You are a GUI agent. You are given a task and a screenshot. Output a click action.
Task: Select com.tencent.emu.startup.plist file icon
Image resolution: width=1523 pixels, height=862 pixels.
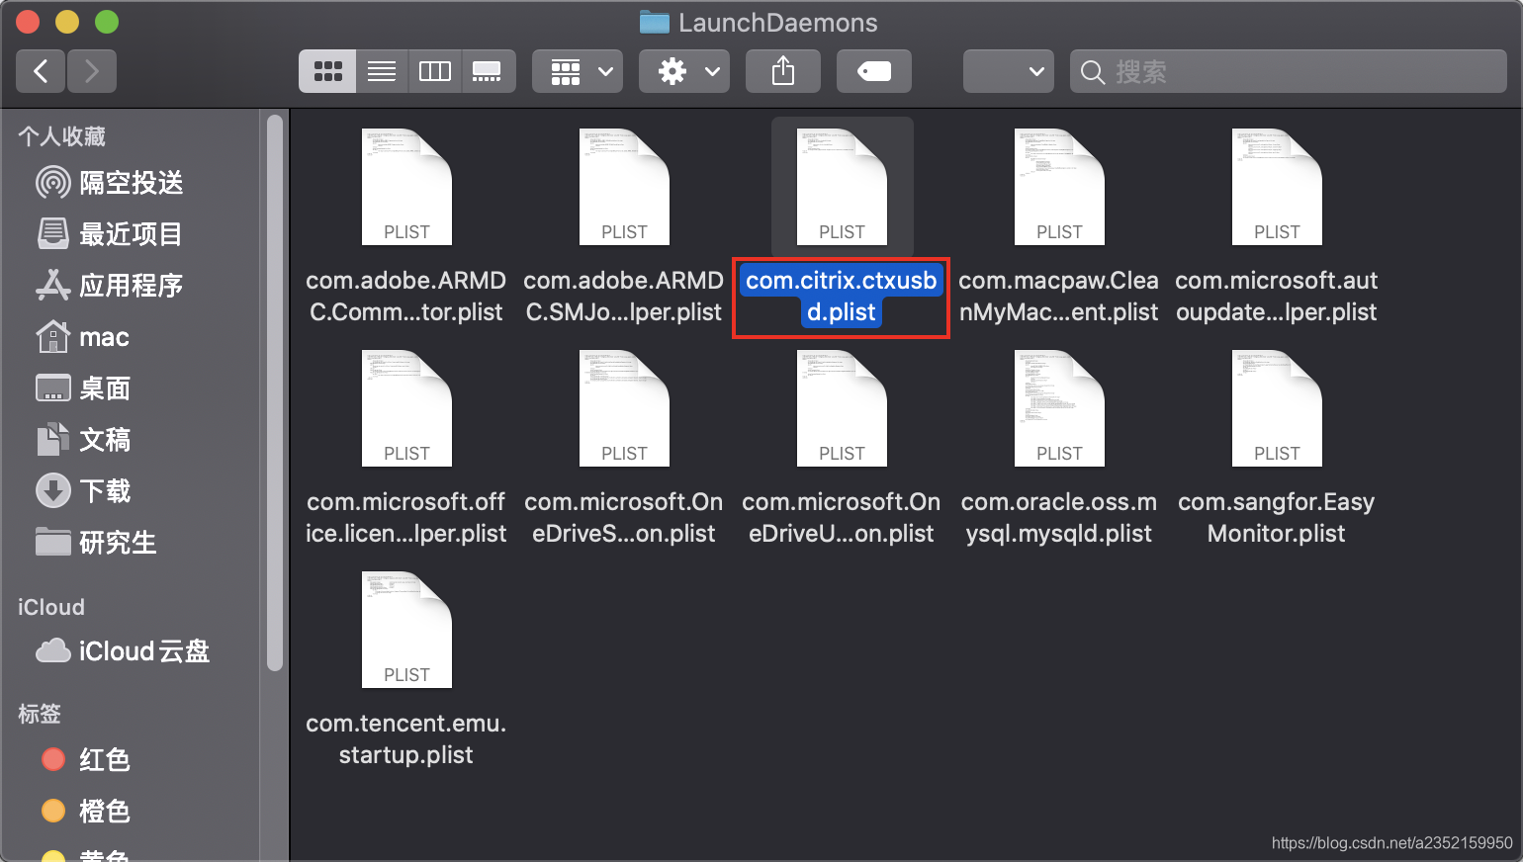coord(406,631)
